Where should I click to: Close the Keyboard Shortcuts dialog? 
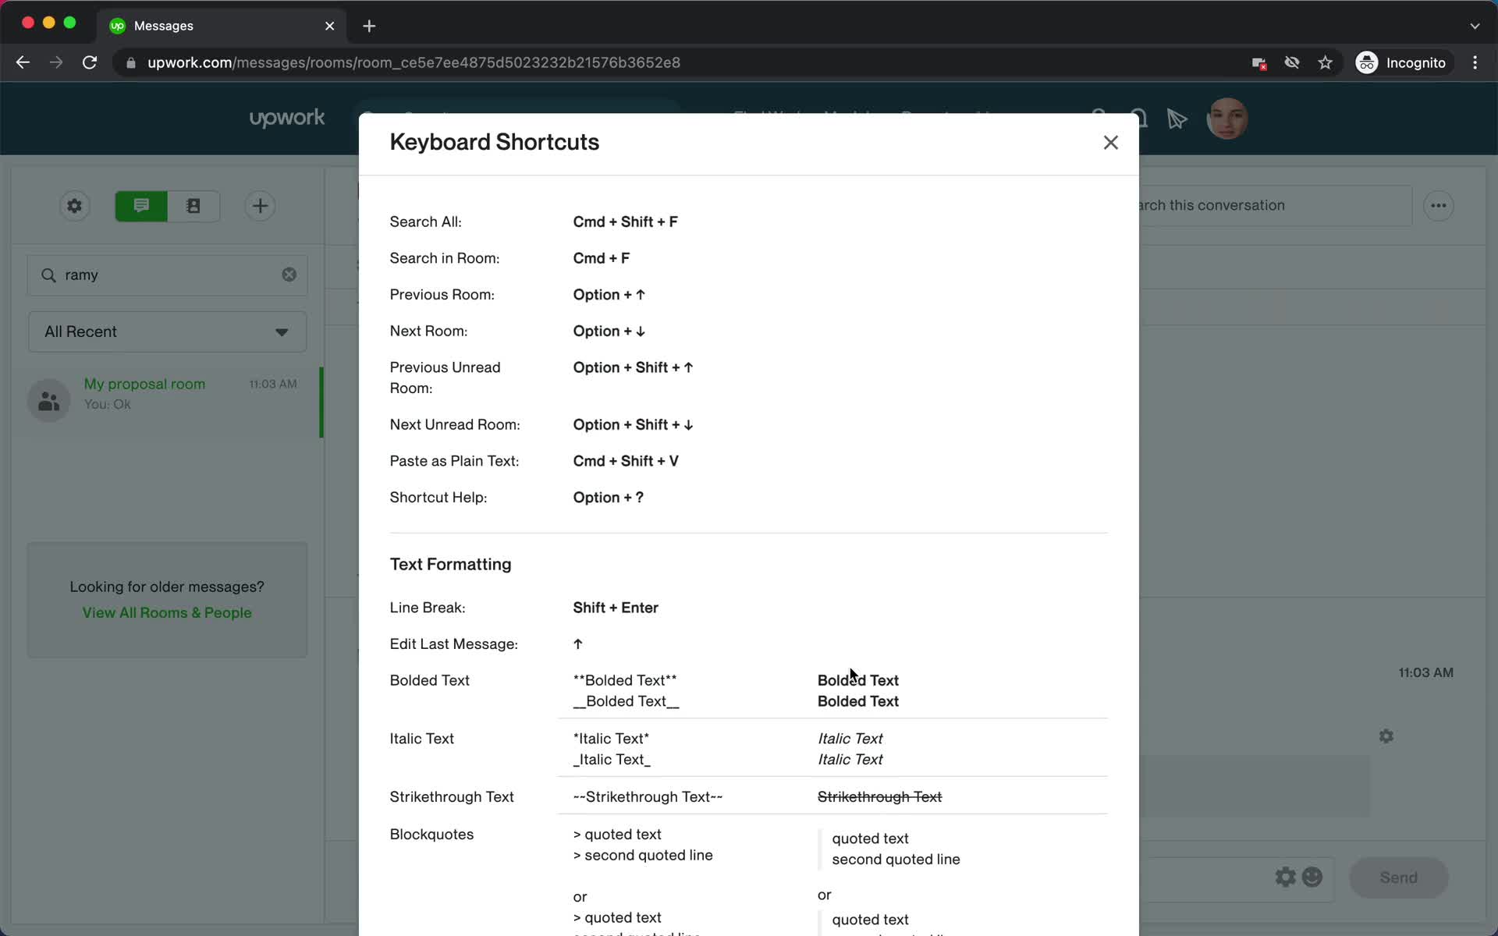pos(1110,143)
